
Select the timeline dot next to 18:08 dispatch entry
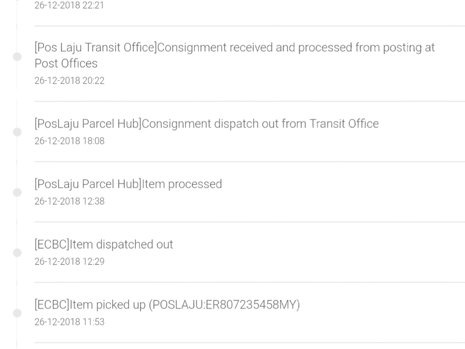(x=17, y=132)
